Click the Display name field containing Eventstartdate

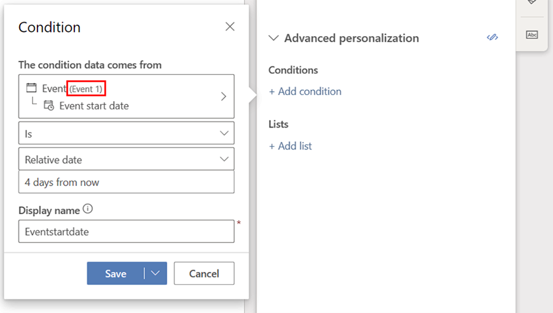tap(126, 231)
